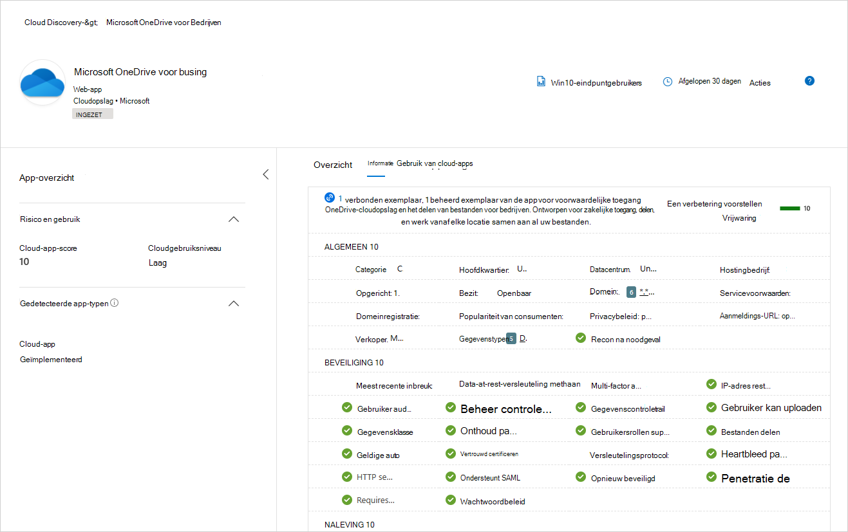Click green check for Opnieuw beveiligd
The image size is (848, 532).
click(x=580, y=477)
